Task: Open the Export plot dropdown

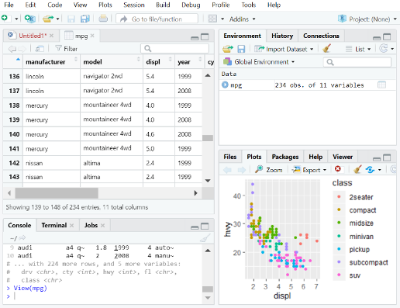Action: pyautogui.click(x=310, y=170)
